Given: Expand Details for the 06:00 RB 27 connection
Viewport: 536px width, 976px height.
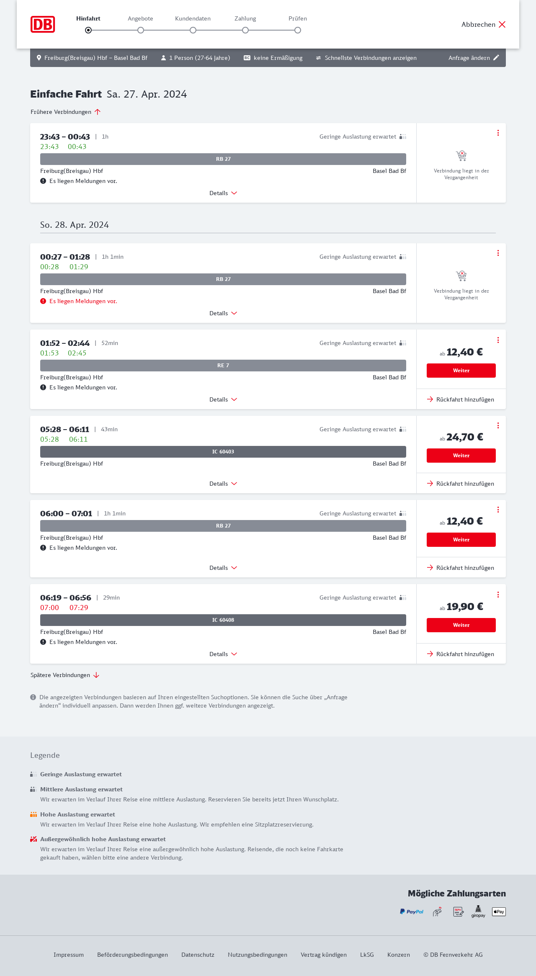Looking at the screenshot, I should pyautogui.click(x=223, y=568).
